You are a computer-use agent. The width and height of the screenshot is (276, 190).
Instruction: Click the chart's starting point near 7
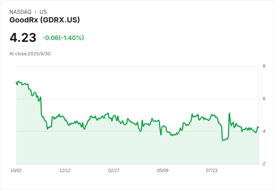pyautogui.click(x=16, y=82)
